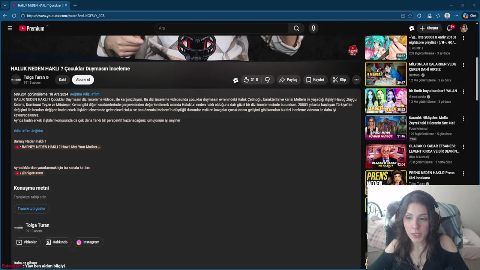
Task: Open the channel instagram chip
Action: pyautogui.click(x=88, y=242)
